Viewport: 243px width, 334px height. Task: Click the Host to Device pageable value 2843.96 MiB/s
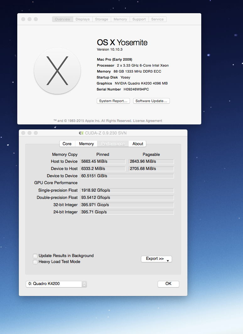point(151,162)
